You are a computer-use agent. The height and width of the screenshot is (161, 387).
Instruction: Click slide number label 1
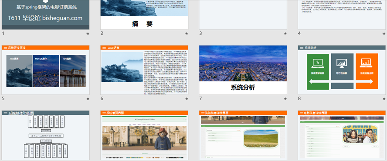(x=3, y=33)
